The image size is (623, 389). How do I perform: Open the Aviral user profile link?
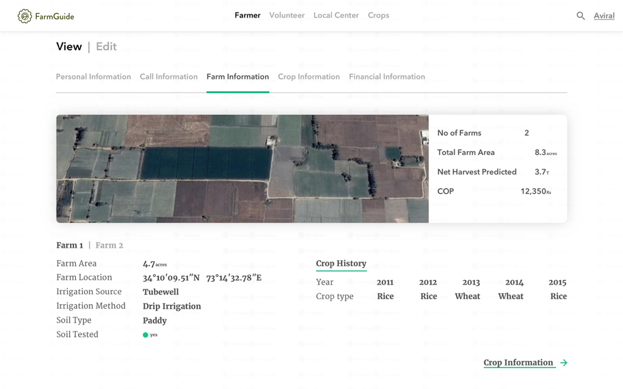(604, 16)
